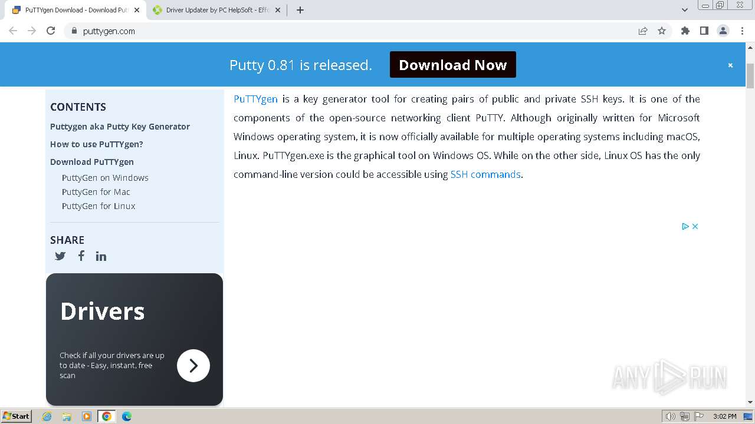
Task: Click the browser back arrow
Action: click(13, 31)
